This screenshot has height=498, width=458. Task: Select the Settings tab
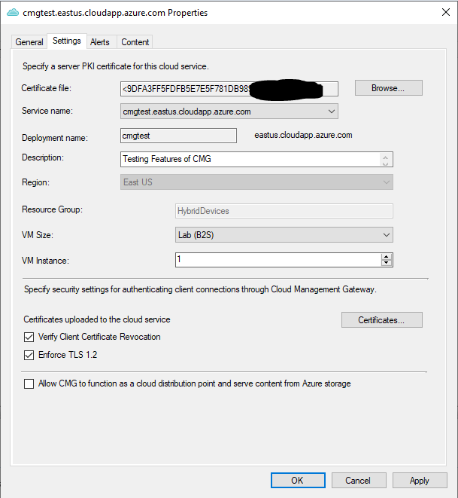tap(67, 41)
